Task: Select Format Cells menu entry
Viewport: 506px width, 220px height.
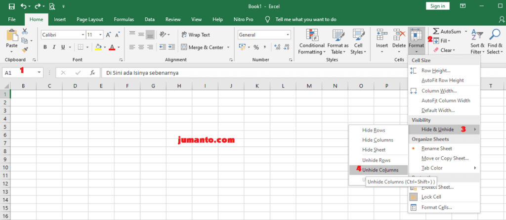Action: pyautogui.click(x=444, y=208)
